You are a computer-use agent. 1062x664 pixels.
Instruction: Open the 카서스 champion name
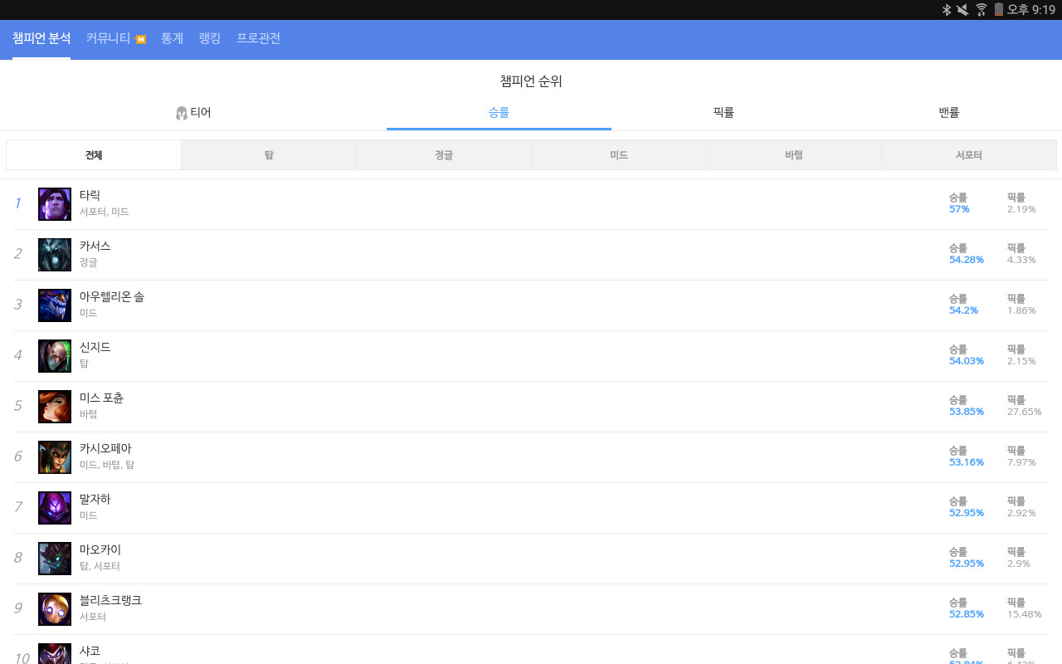95,246
